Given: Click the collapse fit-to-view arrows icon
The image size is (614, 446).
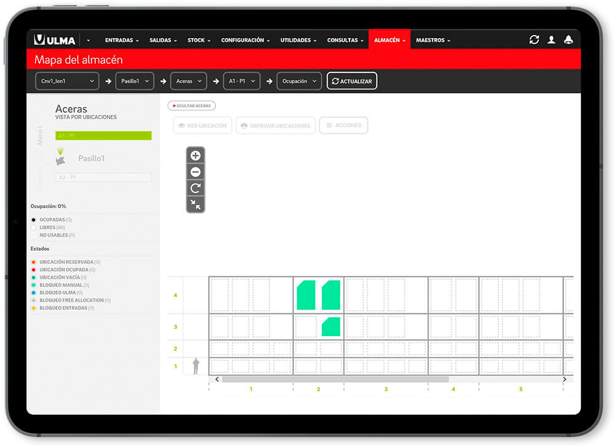Looking at the screenshot, I should pos(196,205).
